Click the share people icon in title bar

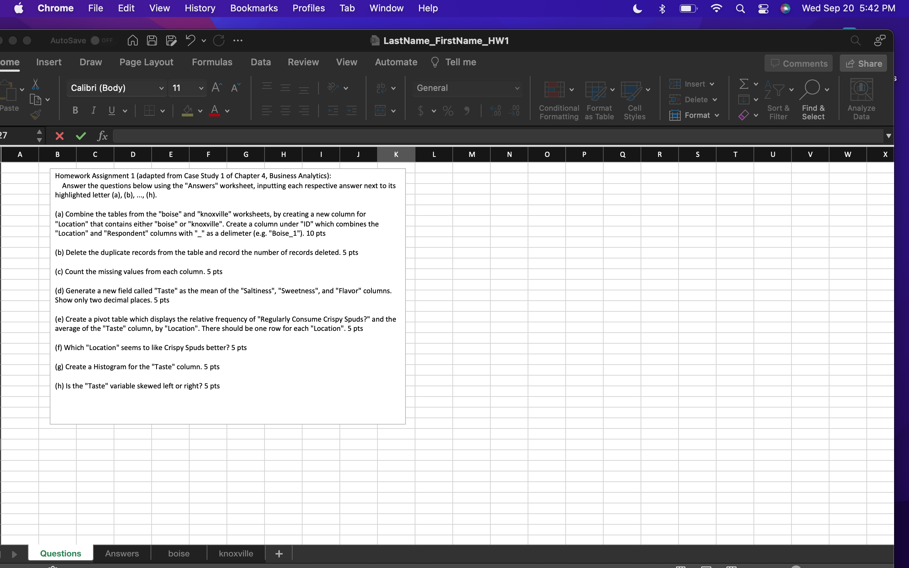pos(879,40)
